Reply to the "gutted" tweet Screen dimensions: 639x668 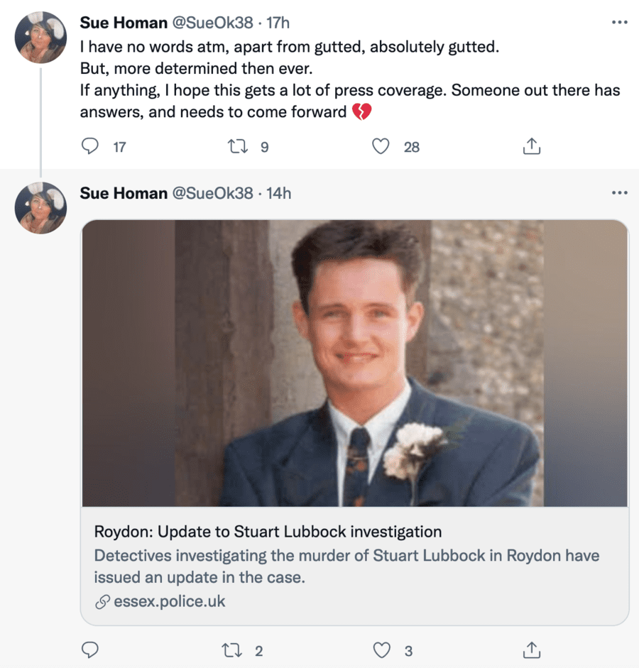[90, 146]
